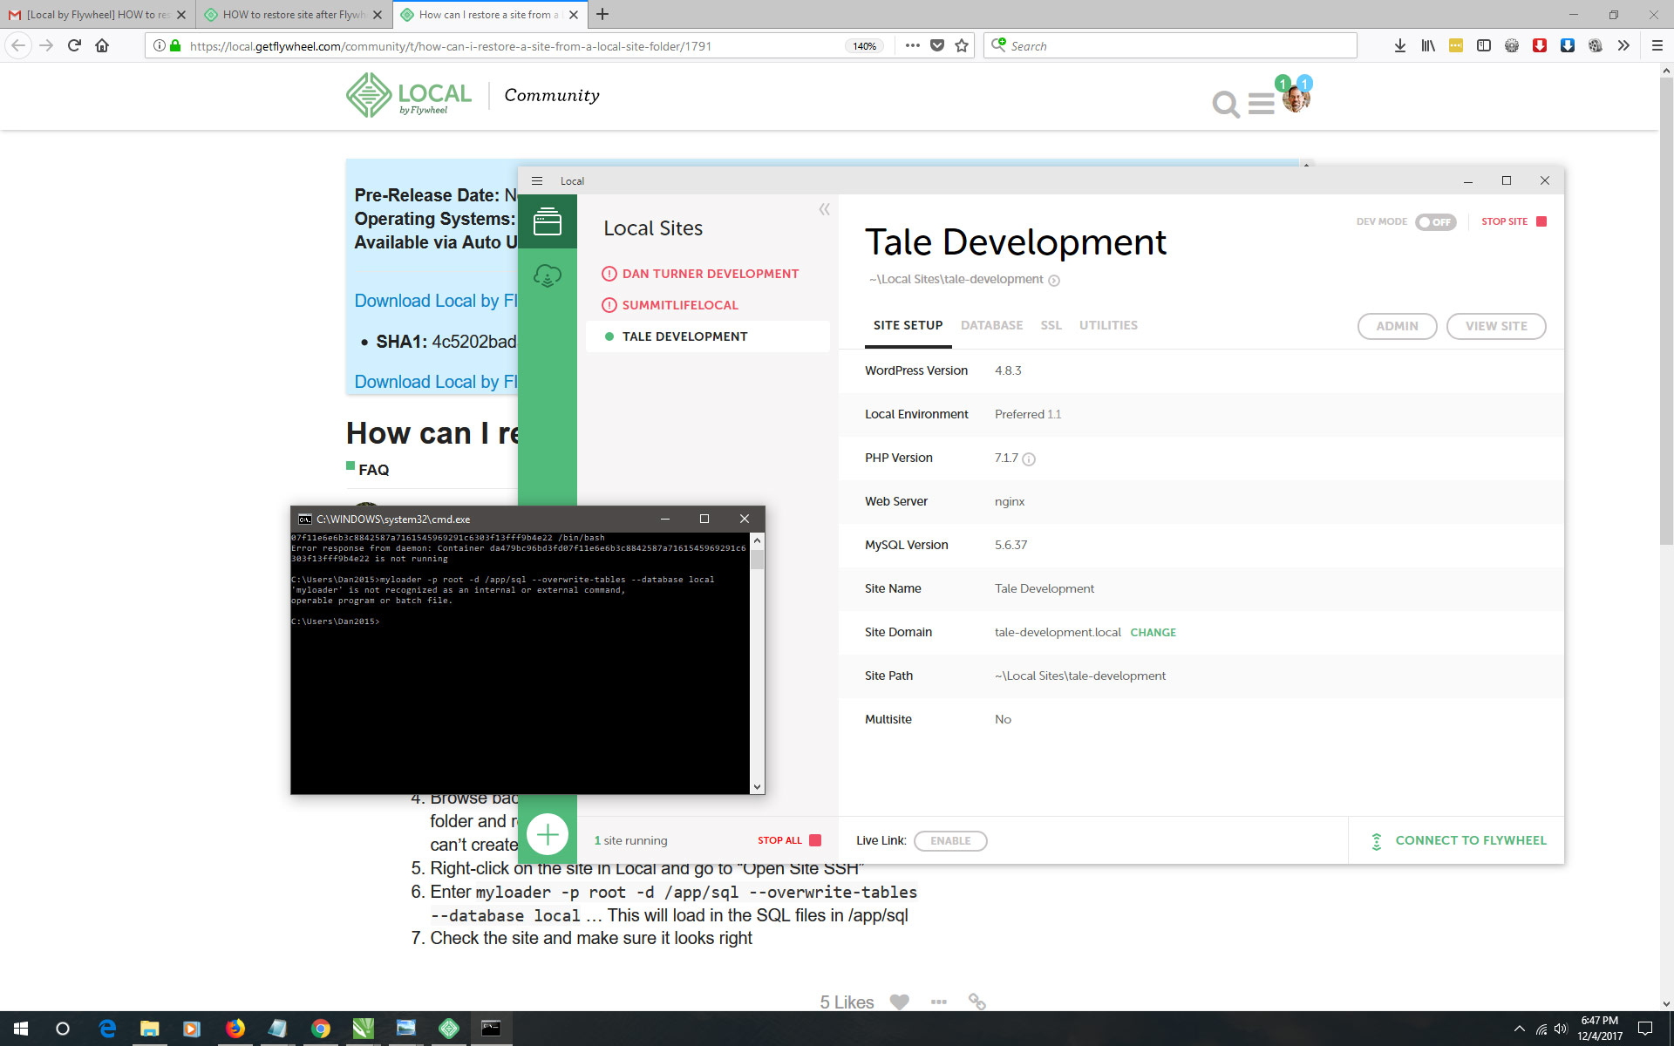This screenshot has width=1674, height=1046.
Task: Click the forum search magnifier icon
Action: pyautogui.click(x=1225, y=105)
